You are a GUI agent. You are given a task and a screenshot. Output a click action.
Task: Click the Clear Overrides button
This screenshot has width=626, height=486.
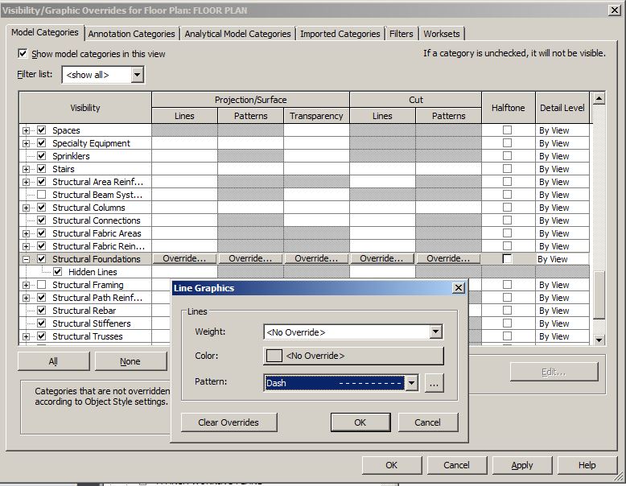228,422
